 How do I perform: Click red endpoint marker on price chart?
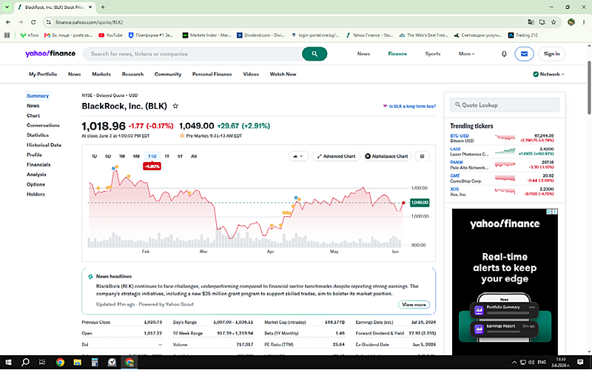coord(403,203)
